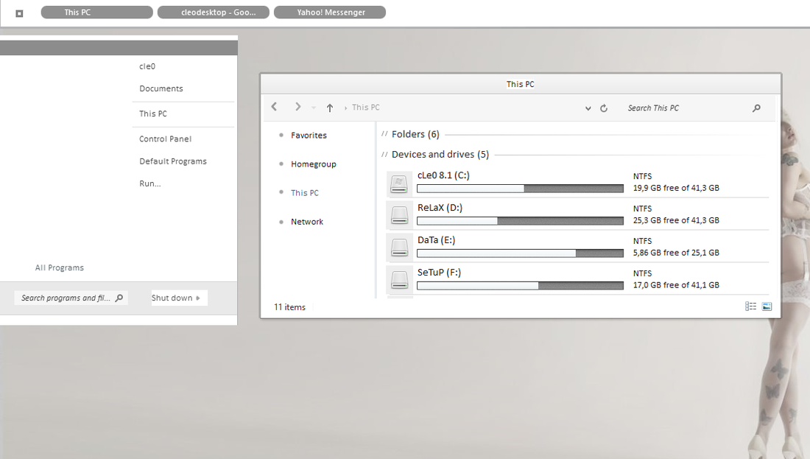Viewport: 810px width, 459px height.
Task: Click This PC window title bar
Action: [x=520, y=84]
